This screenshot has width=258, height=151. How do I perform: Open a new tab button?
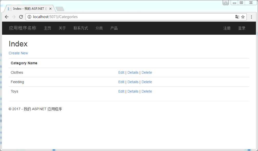point(60,9)
